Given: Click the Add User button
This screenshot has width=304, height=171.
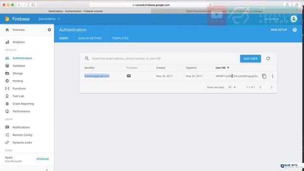Looking at the screenshot, I should (x=250, y=58).
